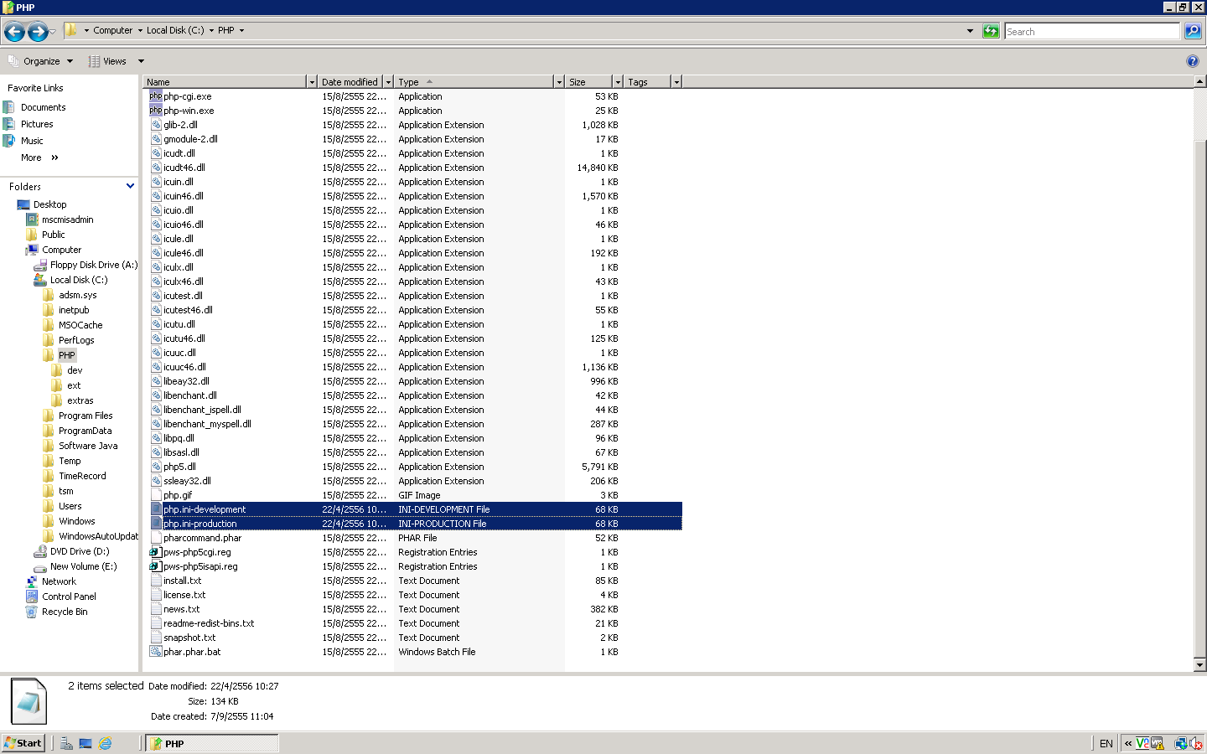Select the php5.dll file
The image size is (1207, 754).
[179, 467]
